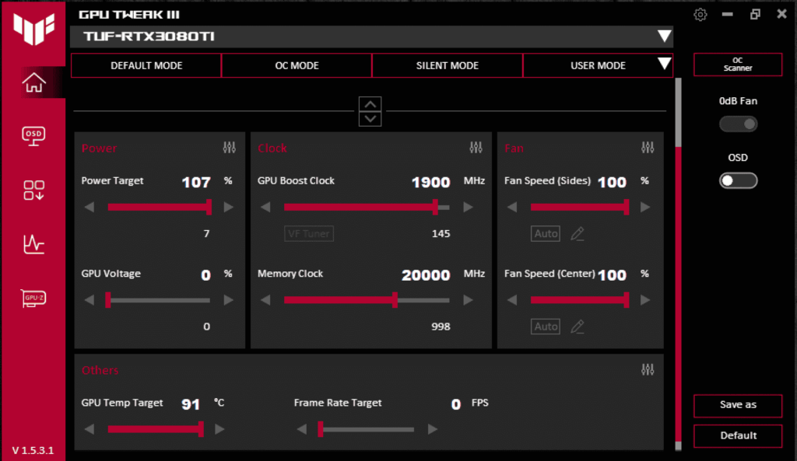The height and width of the screenshot is (461, 797).
Task: Edit the Fan Speed (Sides) curve with pencil icon
Action: pyautogui.click(x=578, y=233)
